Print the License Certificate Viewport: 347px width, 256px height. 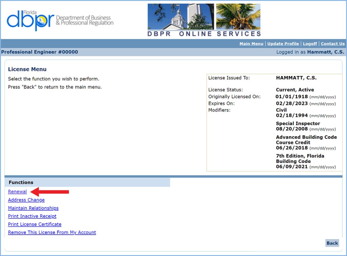pyautogui.click(x=35, y=224)
